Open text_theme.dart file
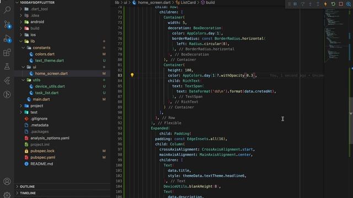353x198 pixels. pyautogui.click(x=49, y=61)
